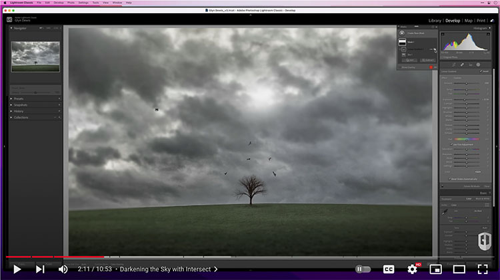
Task: Expand the Collections panel
Action: point(11,118)
